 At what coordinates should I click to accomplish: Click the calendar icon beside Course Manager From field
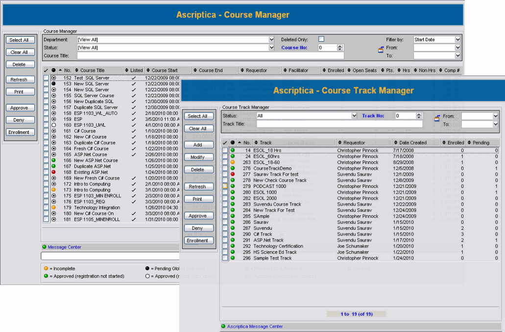[x=381, y=49]
